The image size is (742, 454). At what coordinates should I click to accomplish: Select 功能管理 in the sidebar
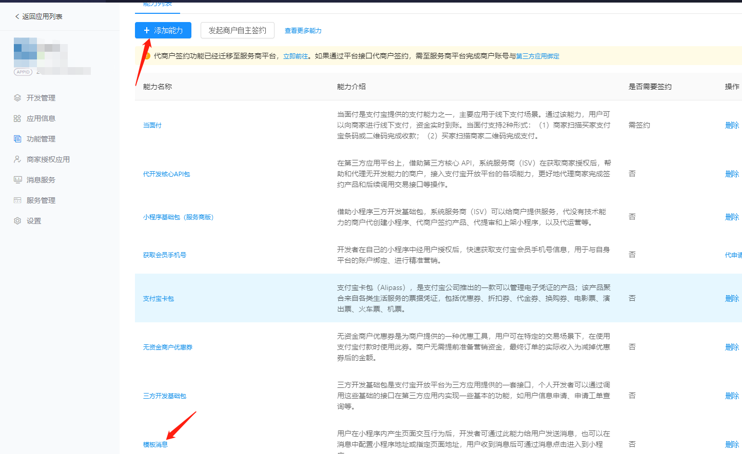41,139
